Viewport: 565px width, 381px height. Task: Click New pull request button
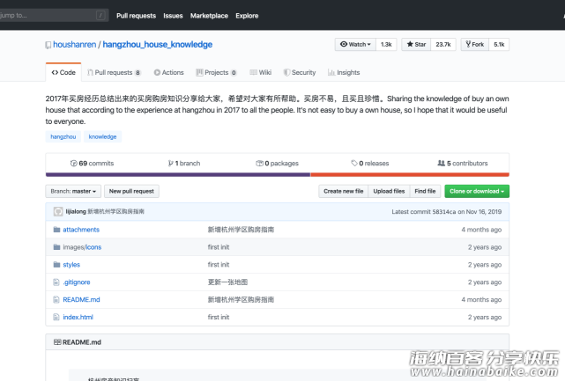[x=131, y=191]
